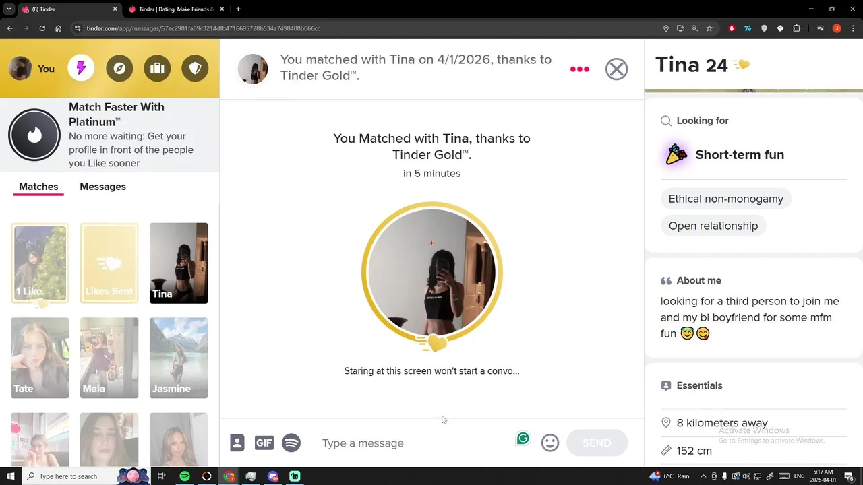
Task: Select the Maia match thumbnail
Action: (109, 358)
